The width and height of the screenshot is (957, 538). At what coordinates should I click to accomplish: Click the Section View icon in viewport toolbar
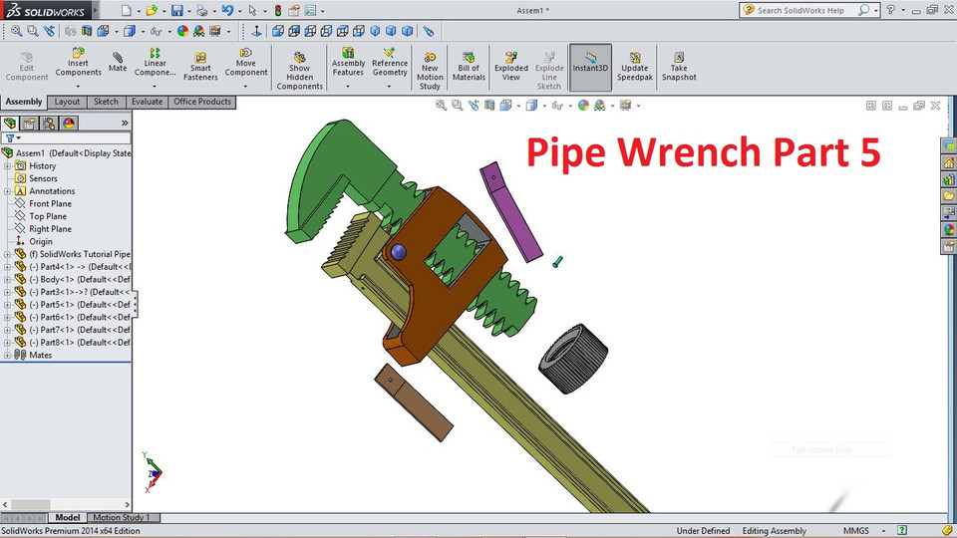(x=489, y=106)
